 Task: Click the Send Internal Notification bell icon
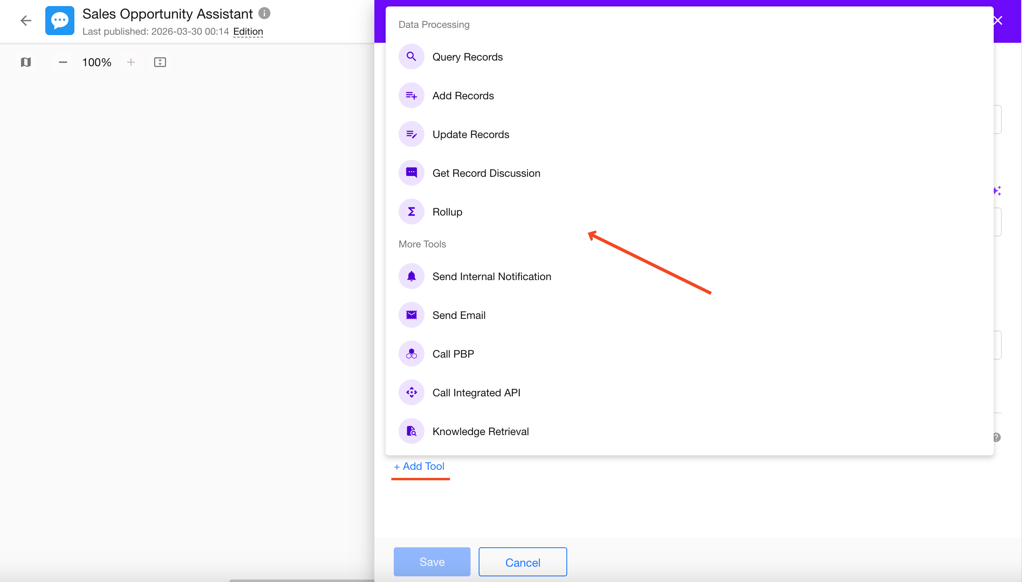(x=411, y=276)
